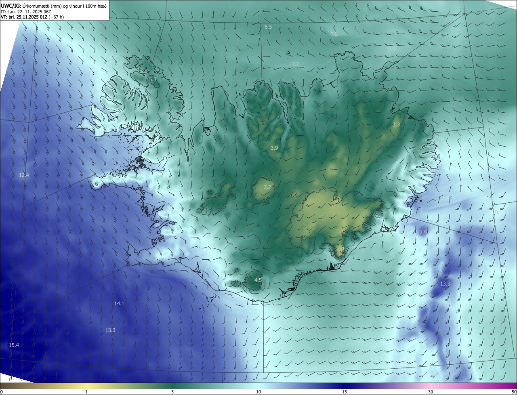Click the '10' tick on the color scale
The image size is (517, 395).
pyautogui.click(x=258, y=392)
